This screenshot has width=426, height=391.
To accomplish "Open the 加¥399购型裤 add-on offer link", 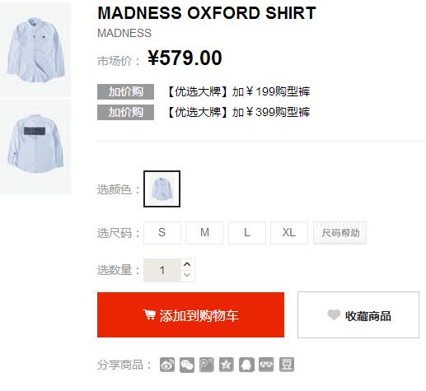I will pos(238,112).
